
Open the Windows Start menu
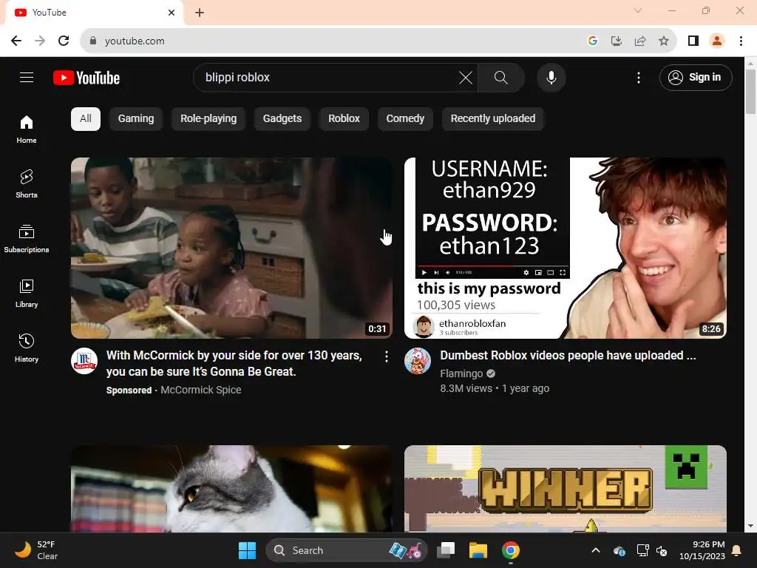[247, 550]
